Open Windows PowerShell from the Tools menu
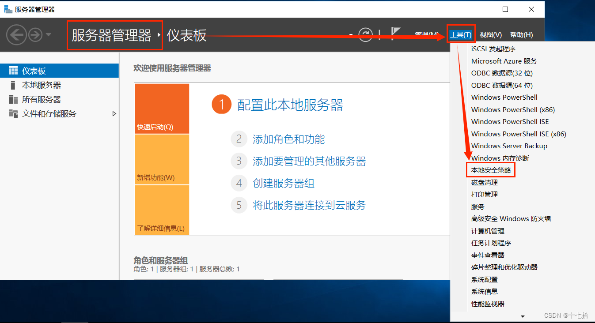Image resolution: width=595 pixels, height=323 pixels. (504, 97)
